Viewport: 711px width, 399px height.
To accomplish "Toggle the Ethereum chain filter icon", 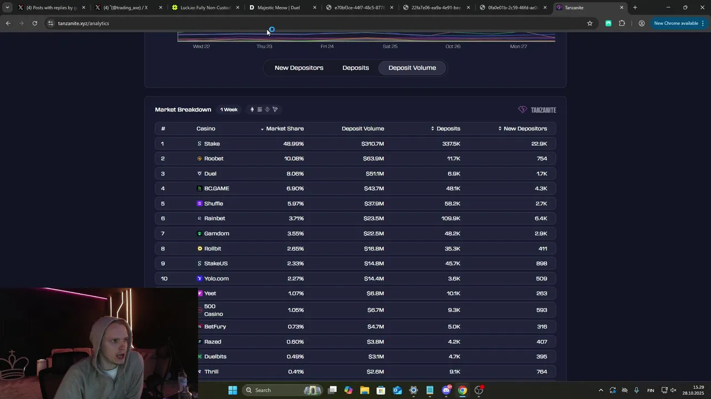I will pyautogui.click(x=252, y=110).
